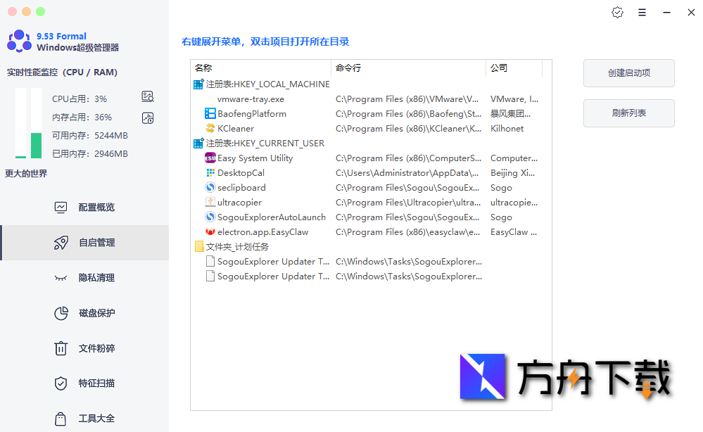Click the memory performance monitor icon
The image size is (703, 432).
coord(147,117)
